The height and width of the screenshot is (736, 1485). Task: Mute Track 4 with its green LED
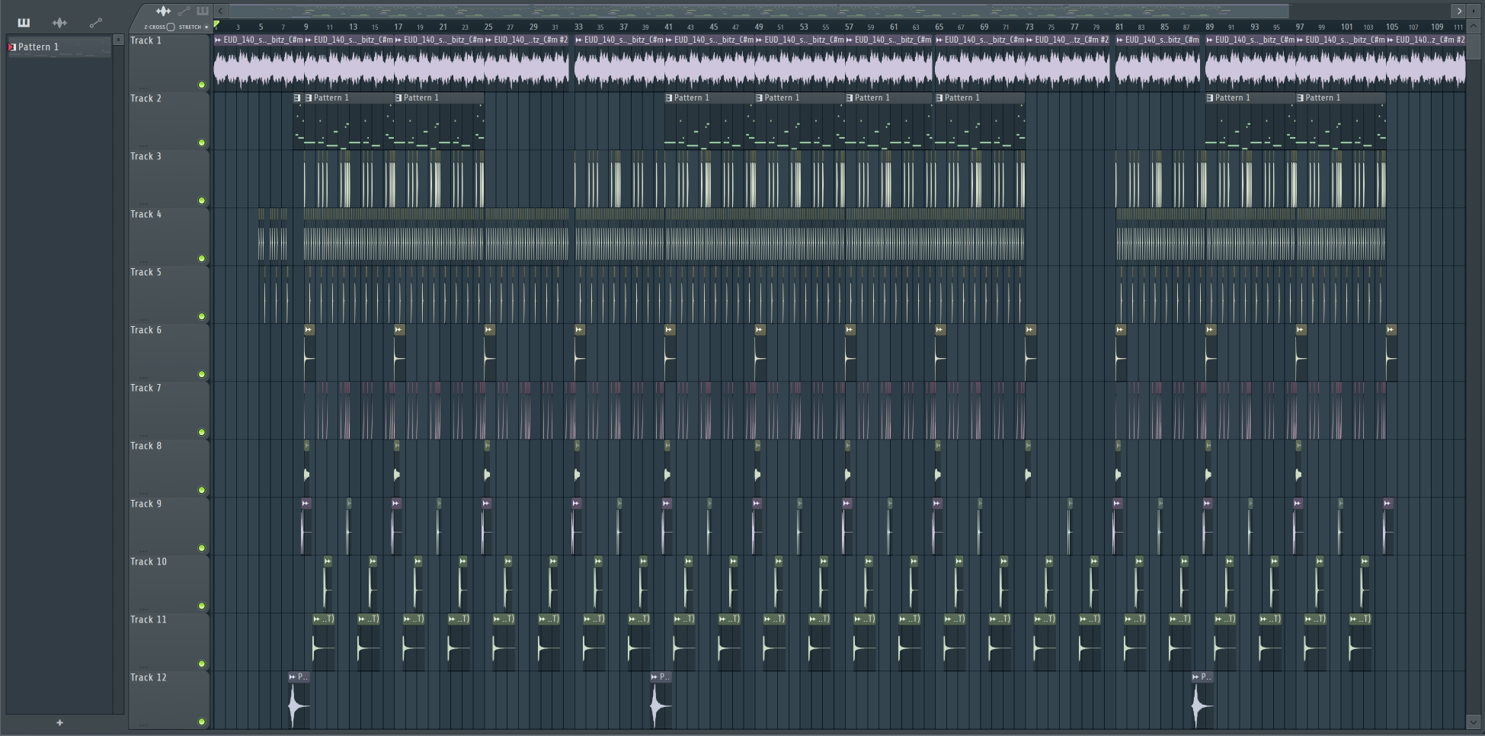[202, 258]
